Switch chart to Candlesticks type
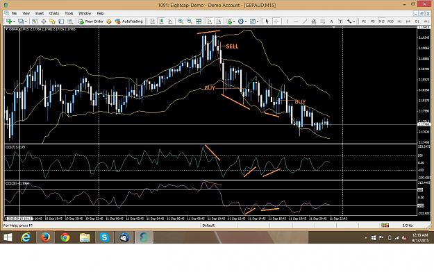Screen dimensions: 434x272 tap(161, 22)
